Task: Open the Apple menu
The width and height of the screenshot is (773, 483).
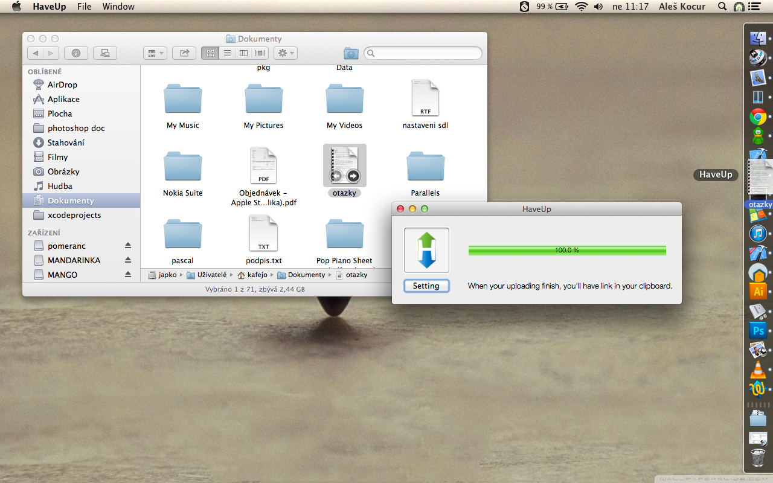Action: (x=16, y=7)
